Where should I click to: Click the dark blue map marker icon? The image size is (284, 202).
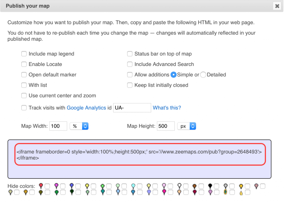(x=72, y=186)
